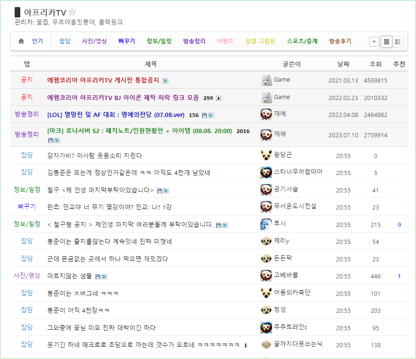Viewport: 416px width, 359px height.
Task: Switch to the list view layout
Action: [x=386, y=42]
